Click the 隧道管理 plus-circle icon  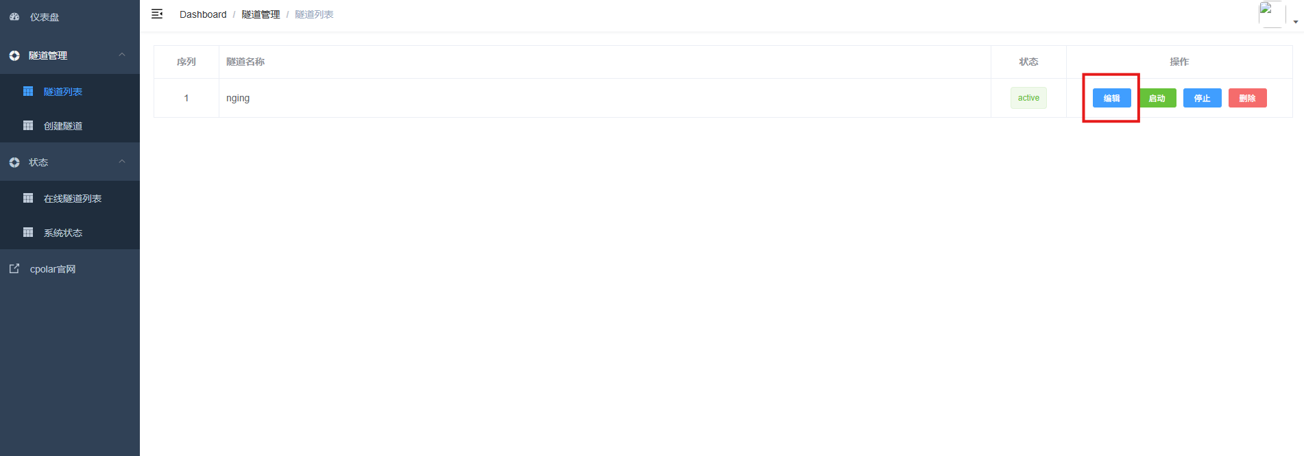[x=14, y=55]
